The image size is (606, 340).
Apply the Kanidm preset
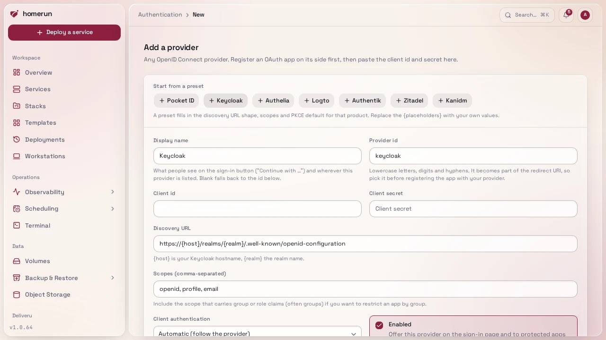pyautogui.click(x=452, y=101)
